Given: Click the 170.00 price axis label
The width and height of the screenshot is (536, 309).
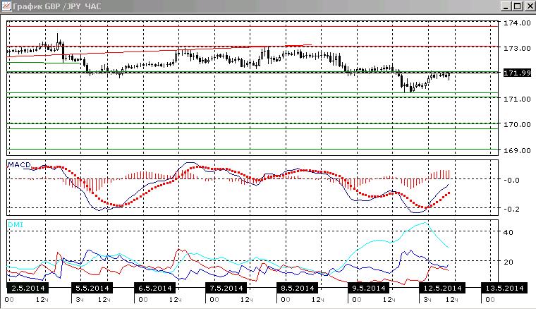Looking at the screenshot, I should click(x=517, y=124).
